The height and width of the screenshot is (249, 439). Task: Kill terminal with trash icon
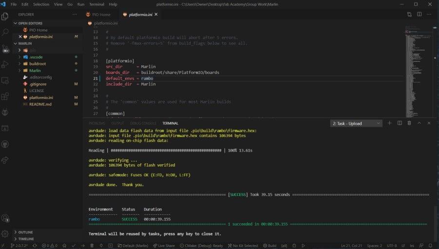409,123
